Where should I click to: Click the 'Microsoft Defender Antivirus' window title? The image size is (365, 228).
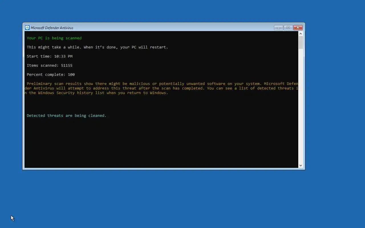(52, 28)
